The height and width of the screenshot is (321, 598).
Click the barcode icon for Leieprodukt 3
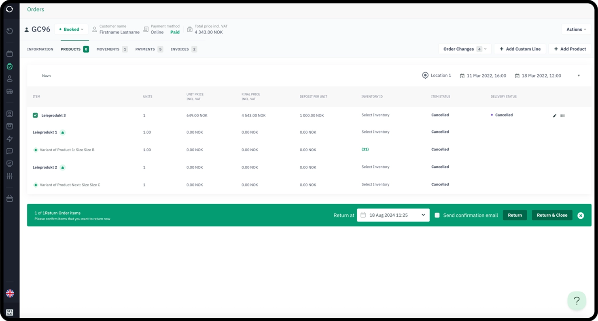point(562,116)
